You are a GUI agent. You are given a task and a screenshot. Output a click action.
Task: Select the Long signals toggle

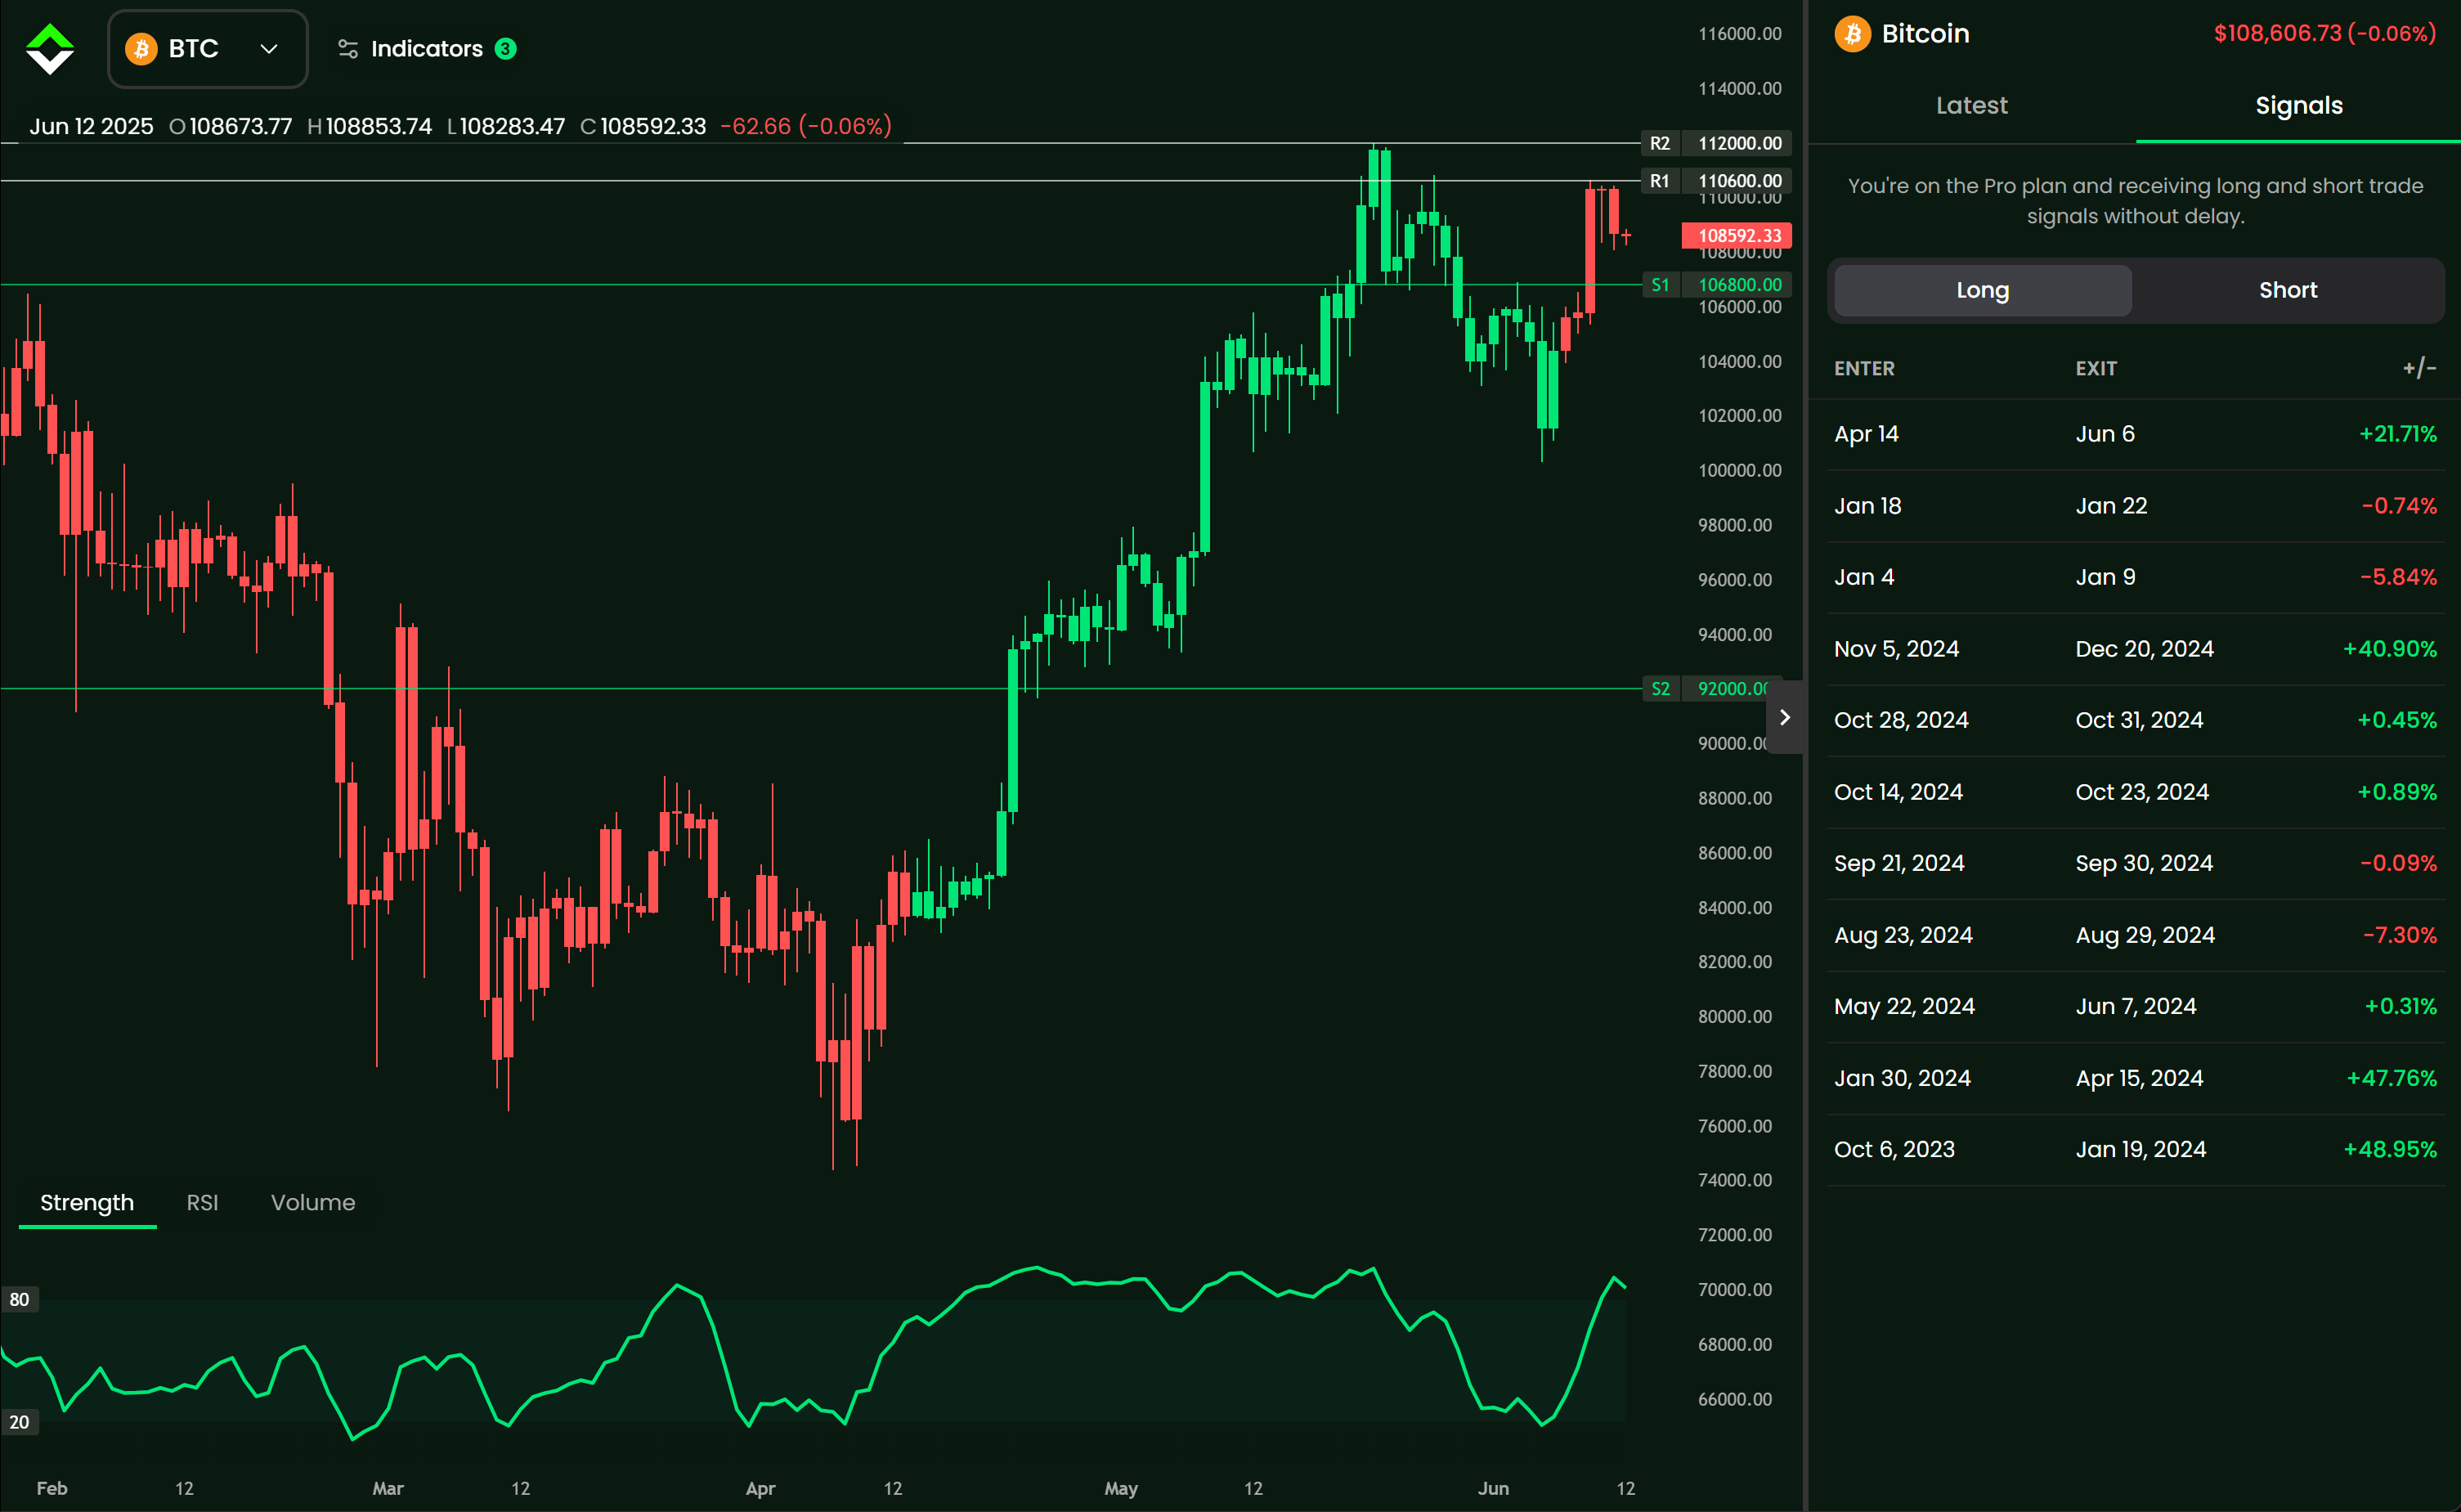coord(1982,290)
